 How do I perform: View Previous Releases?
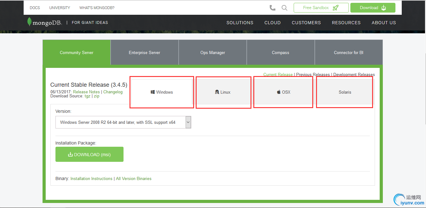coord(313,75)
